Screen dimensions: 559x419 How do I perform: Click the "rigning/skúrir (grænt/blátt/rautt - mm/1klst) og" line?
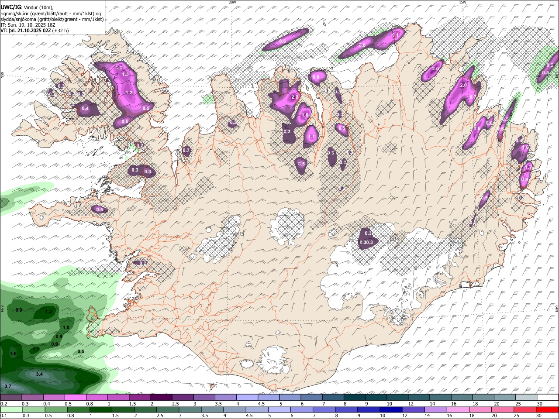(x=51, y=14)
